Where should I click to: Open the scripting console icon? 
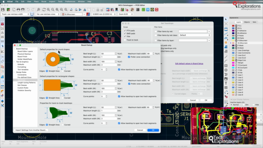(138, 10)
